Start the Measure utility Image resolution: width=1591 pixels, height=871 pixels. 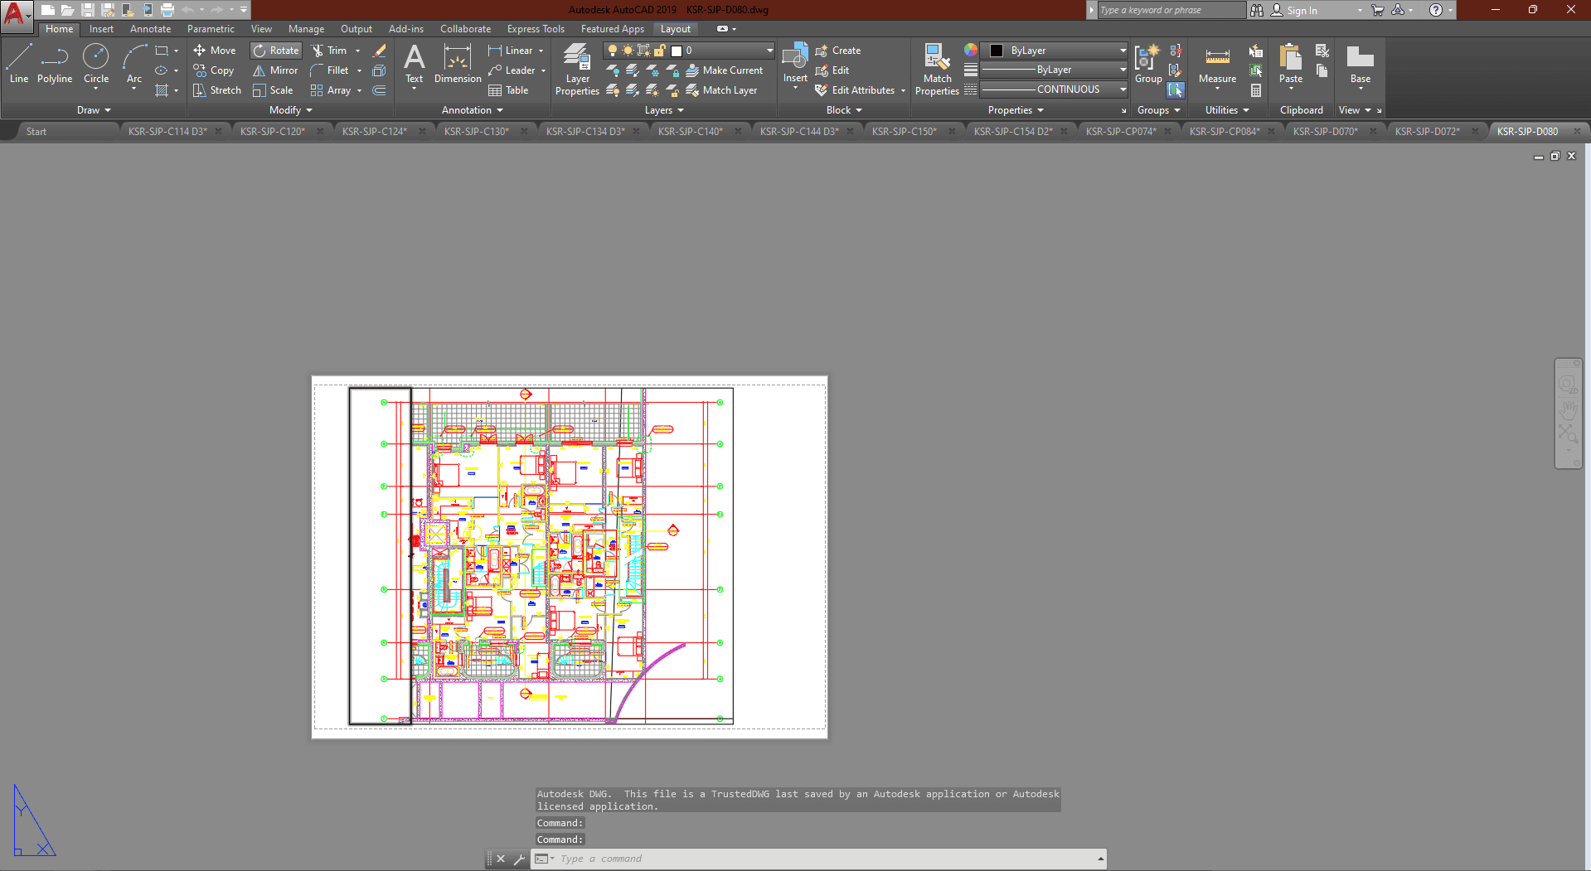(x=1217, y=63)
